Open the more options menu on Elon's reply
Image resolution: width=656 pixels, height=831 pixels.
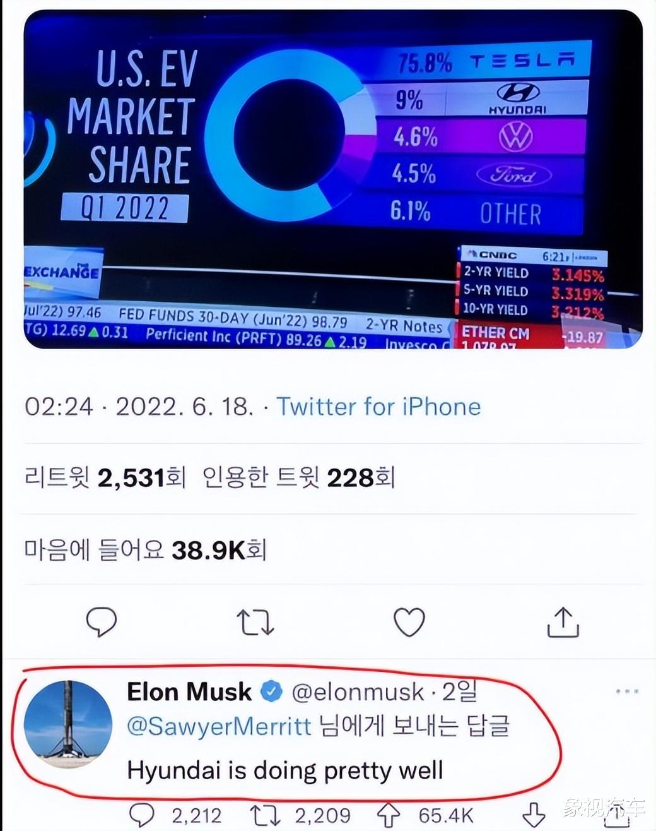click(x=628, y=691)
